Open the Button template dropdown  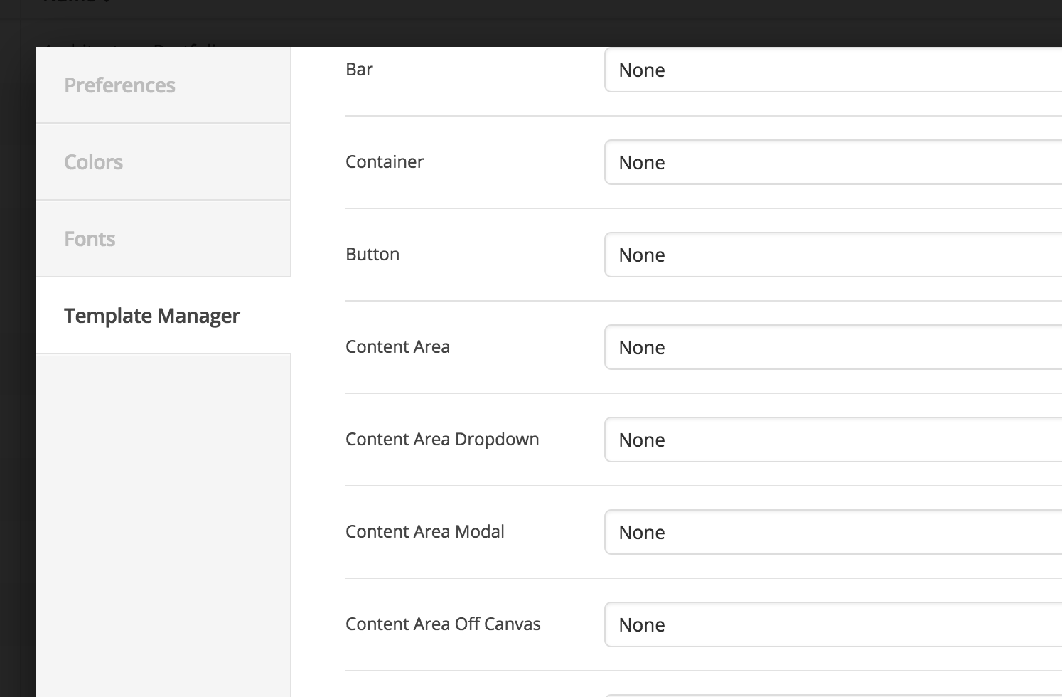832,255
